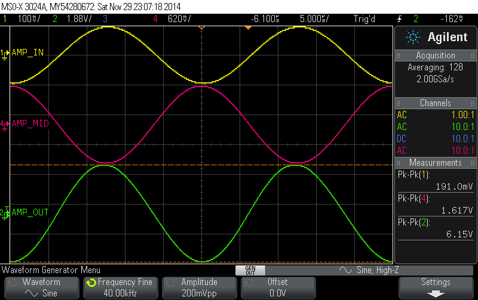This screenshot has height=300, width=478.
Task: Select channel 4 scale 620mV/ readout
Action: [179, 19]
